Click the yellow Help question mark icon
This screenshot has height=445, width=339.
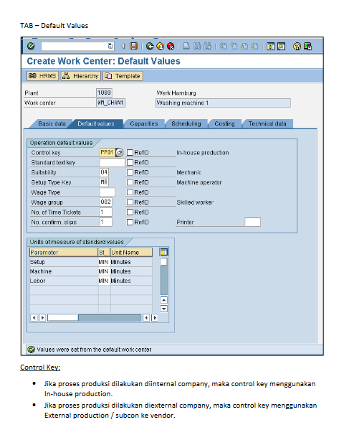[x=297, y=46]
